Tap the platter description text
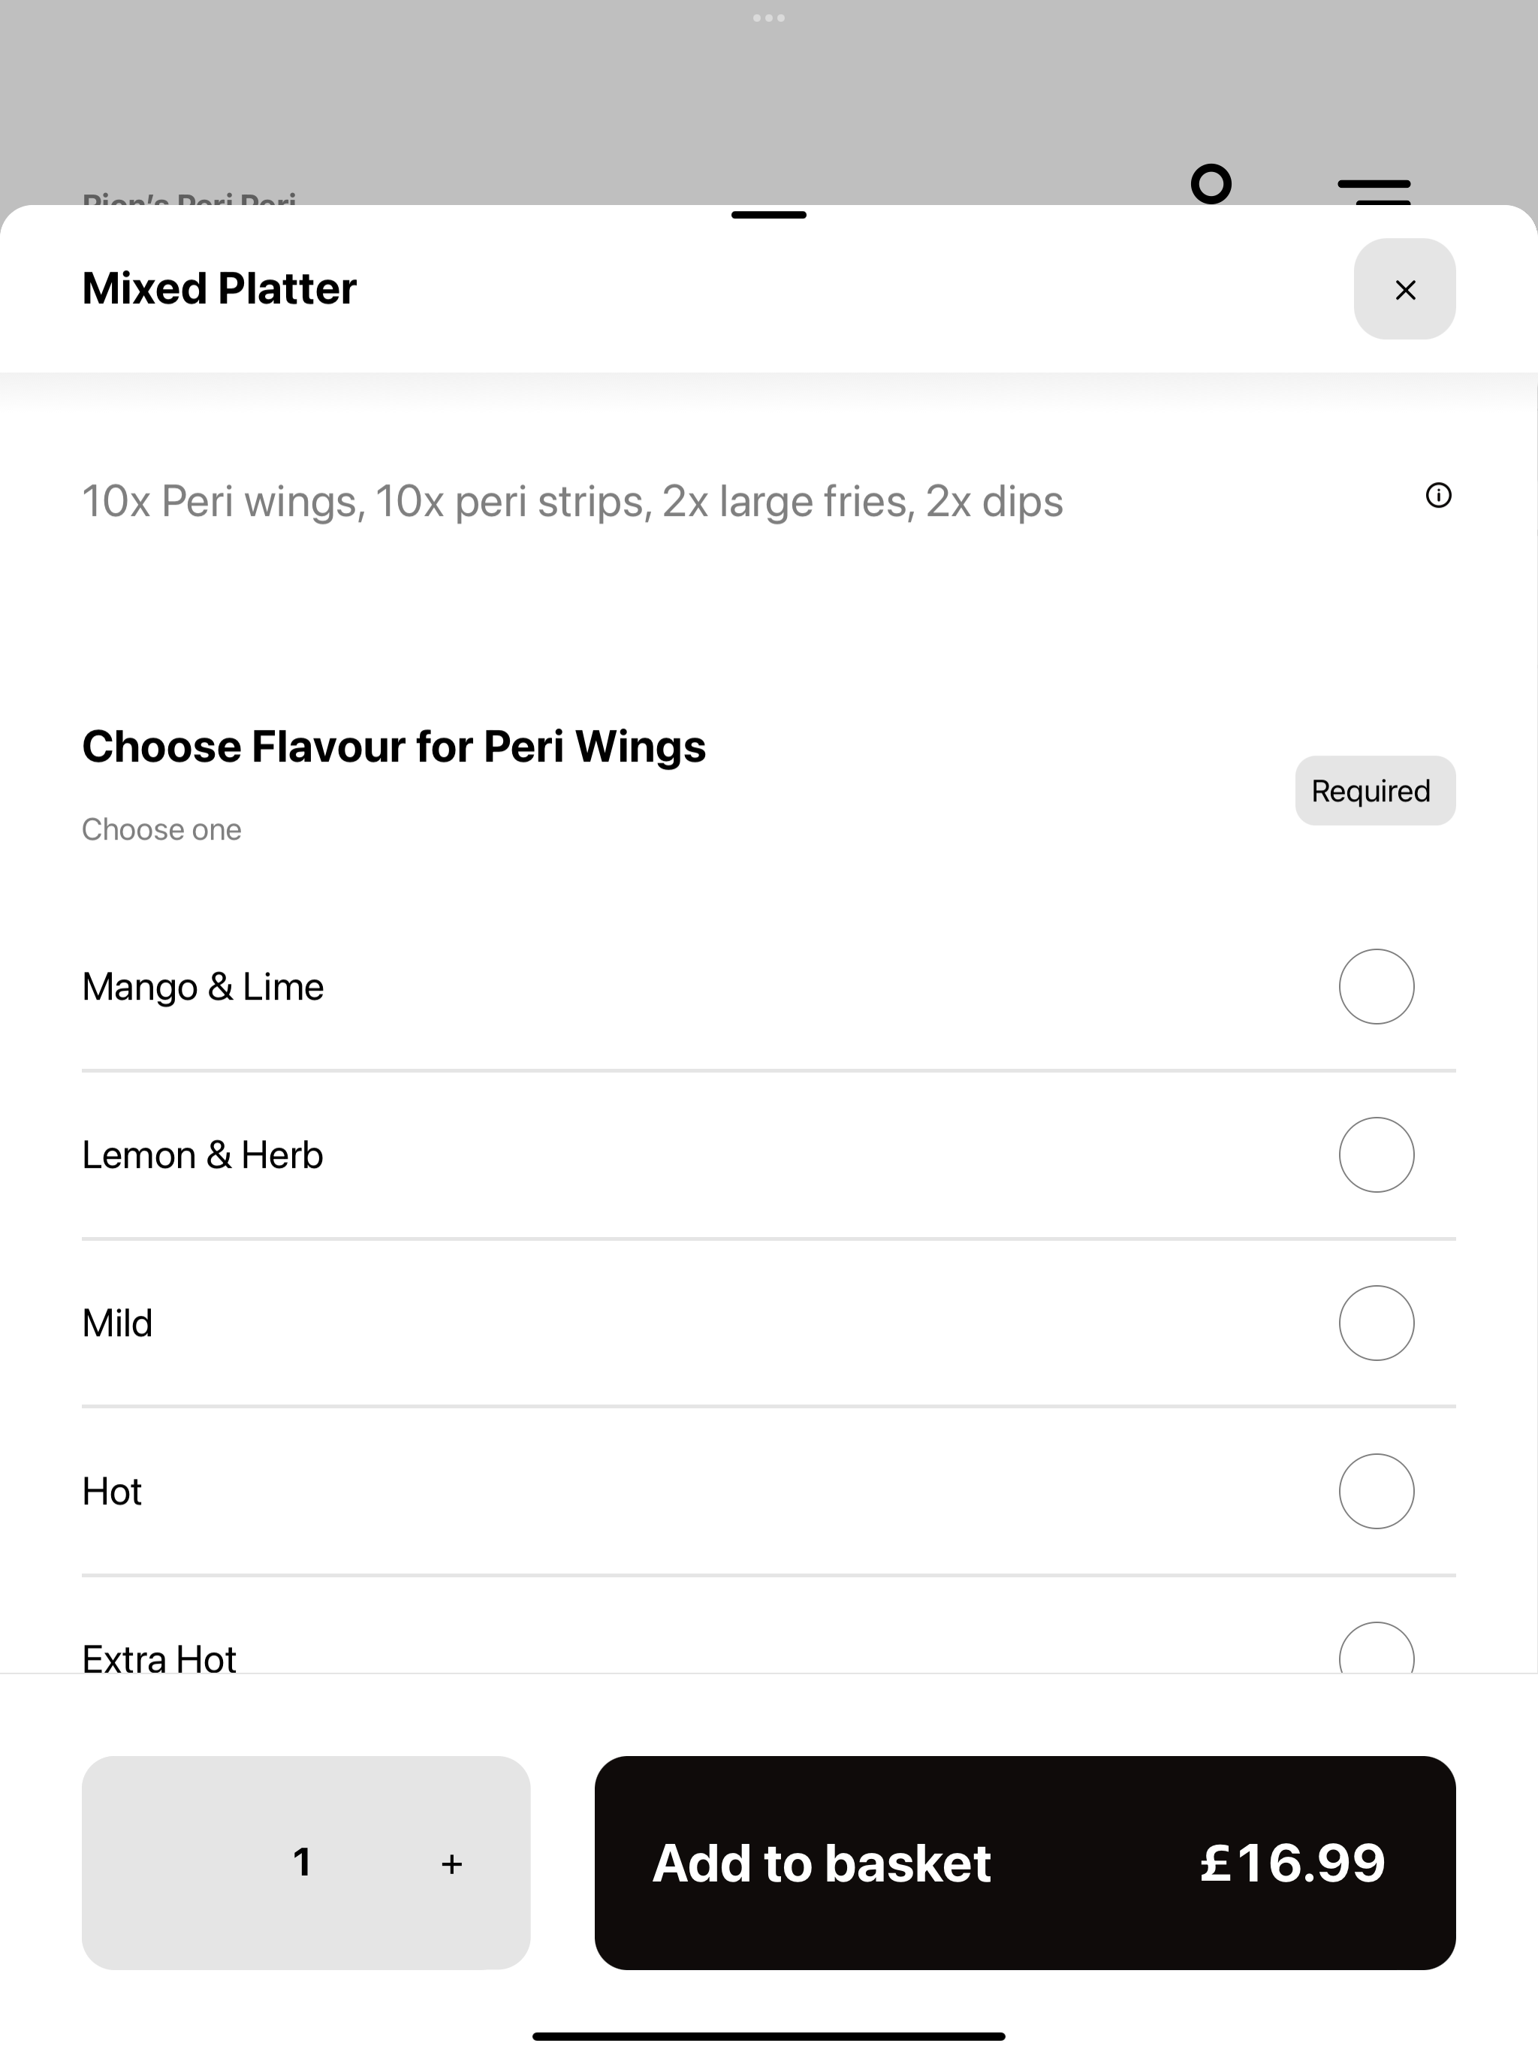This screenshot has width=1538, height=2052. point(572,502)
